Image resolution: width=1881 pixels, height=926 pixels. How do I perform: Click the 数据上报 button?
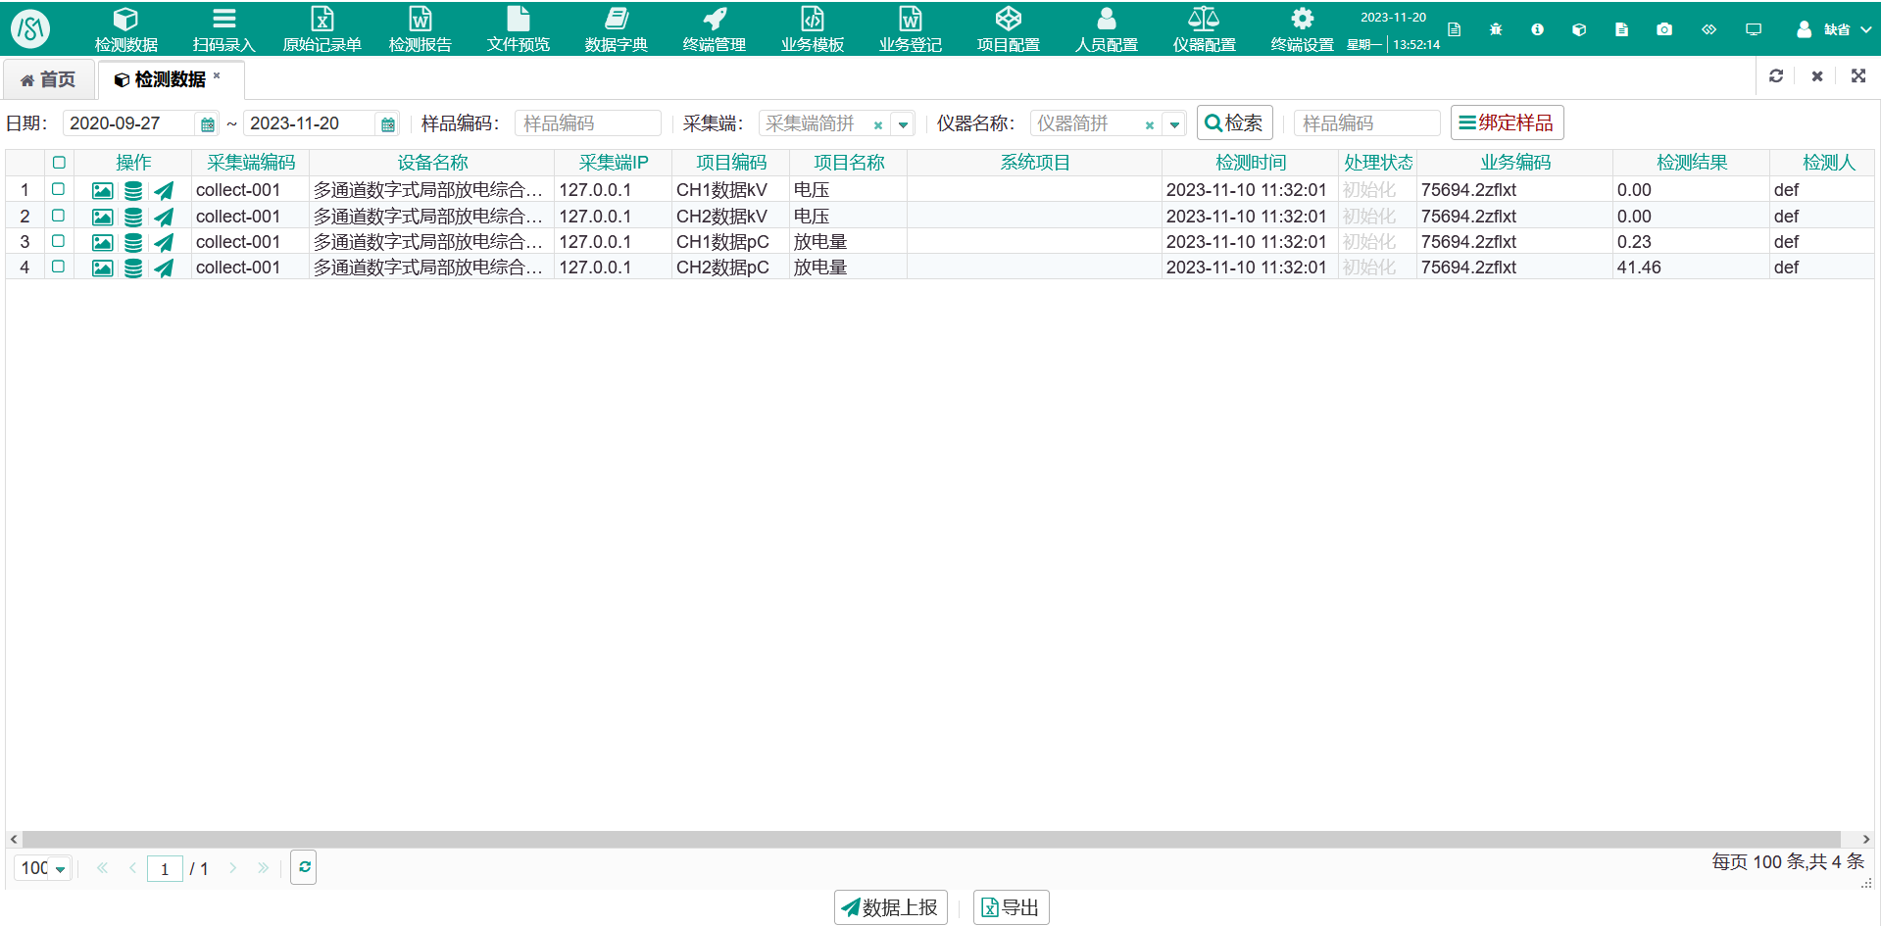point(890,907)
